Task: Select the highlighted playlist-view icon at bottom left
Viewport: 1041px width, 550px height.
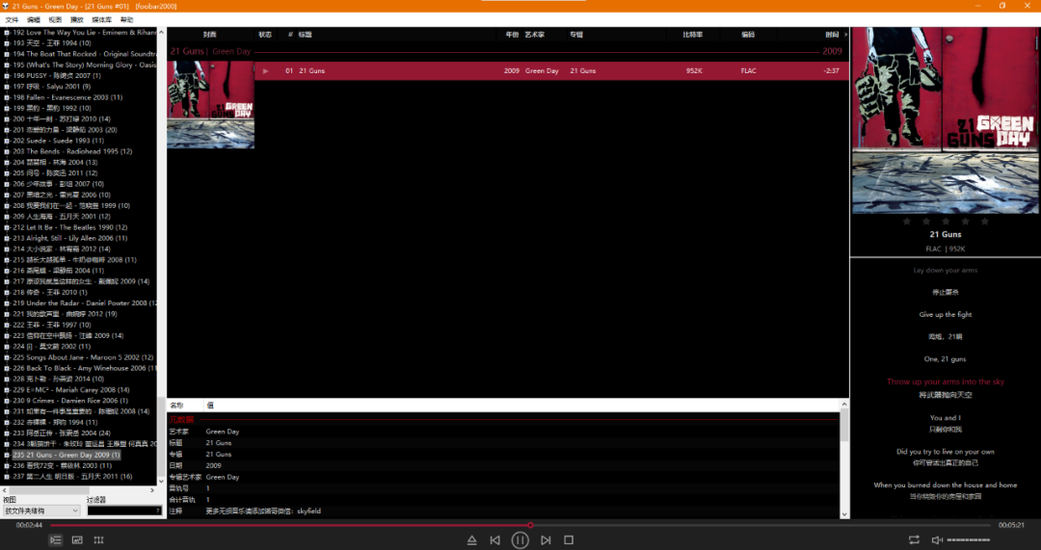Action: pyautogui.click(x=56, y=540)
